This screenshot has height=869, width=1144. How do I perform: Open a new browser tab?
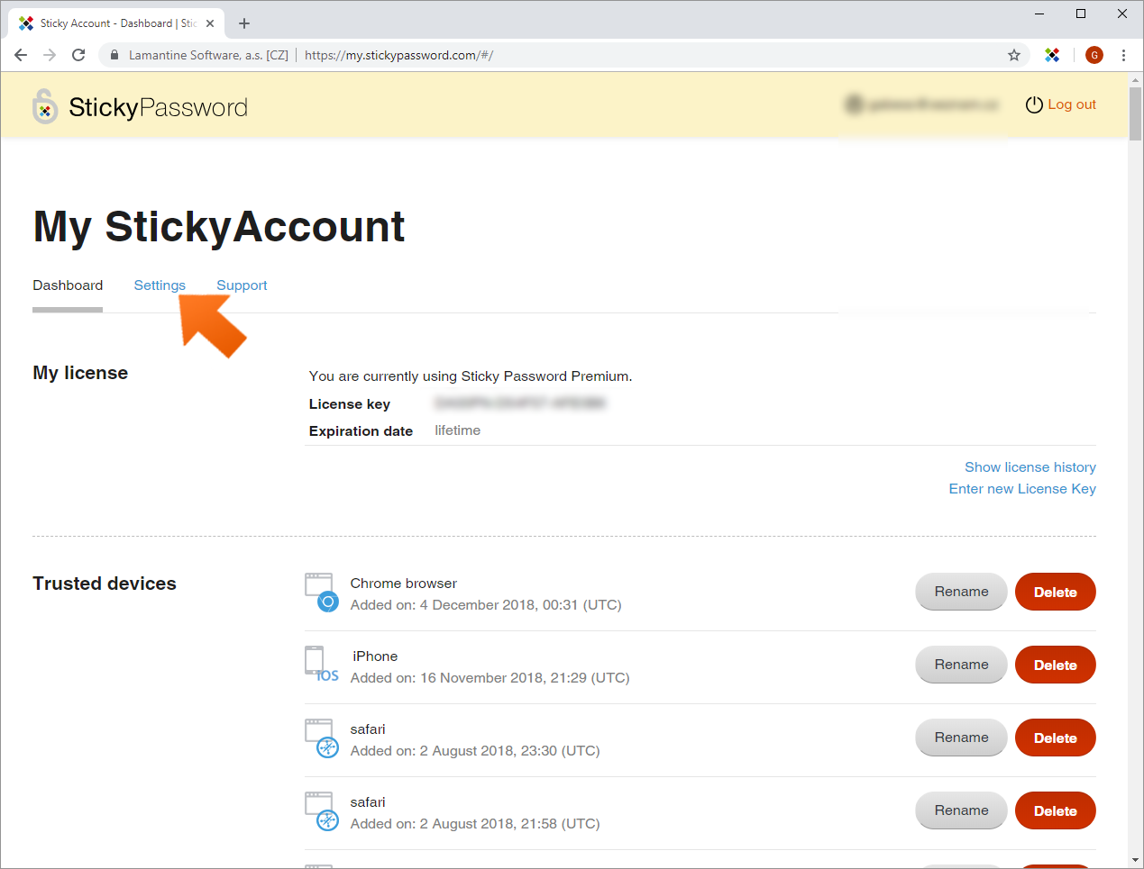click(x=244, y=23)
